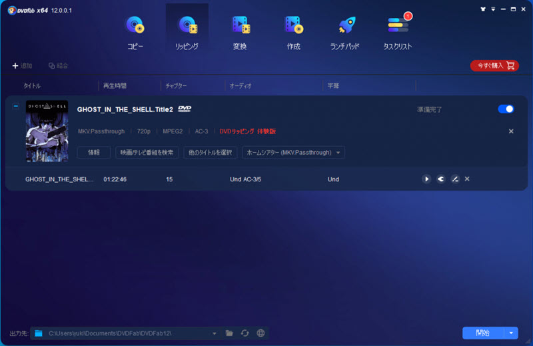Image resolution: width=533 pixels, height=346 pixels.
Task: Toggle off the GHOST_IN_THE_SHELL title switch
Action: (x=506, y=109)
